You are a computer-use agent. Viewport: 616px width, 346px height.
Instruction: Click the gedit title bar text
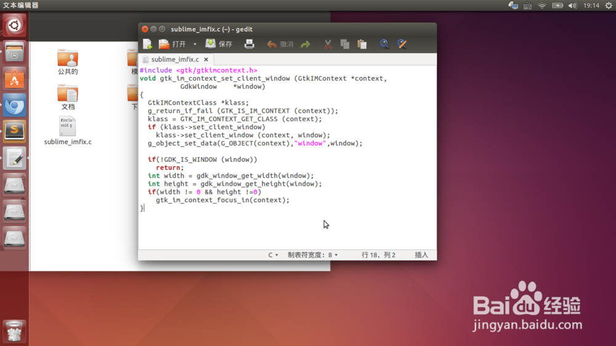pos(211,29)
